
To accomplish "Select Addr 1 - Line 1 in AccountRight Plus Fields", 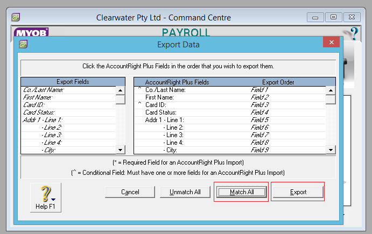I will [x=164, y=120].
